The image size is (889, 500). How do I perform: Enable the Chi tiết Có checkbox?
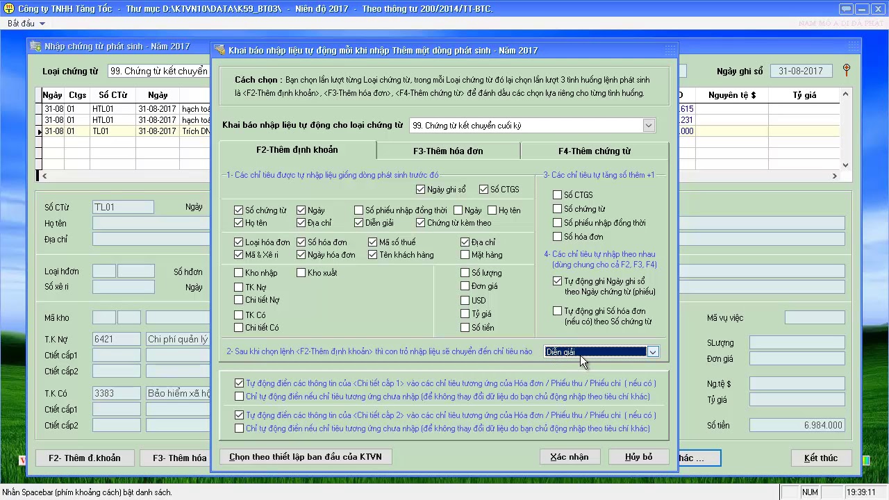(x=239, y=328)
